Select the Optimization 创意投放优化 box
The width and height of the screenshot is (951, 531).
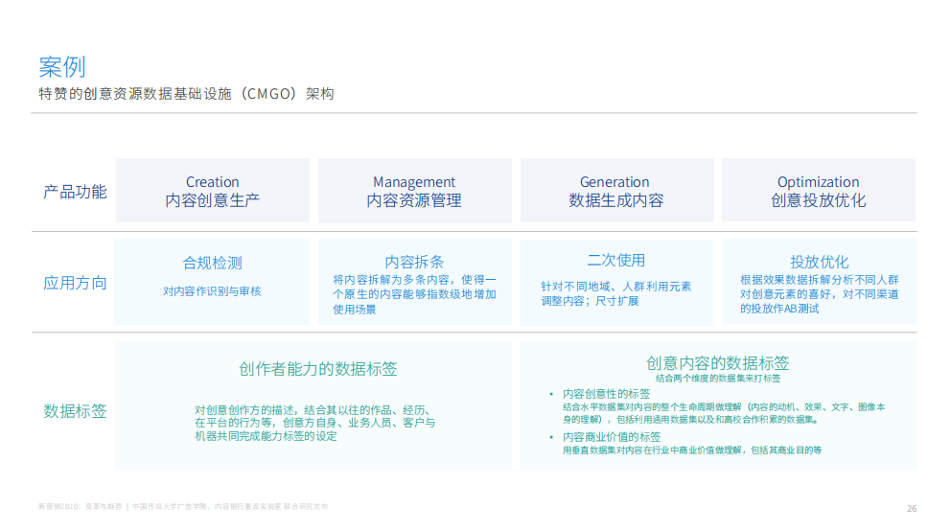coord(818,191)
